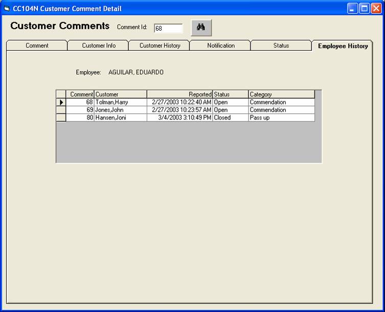This screenshot has height=312, width=385.
Task: Select the row selector for comment 80
Action: click(61, 118)
